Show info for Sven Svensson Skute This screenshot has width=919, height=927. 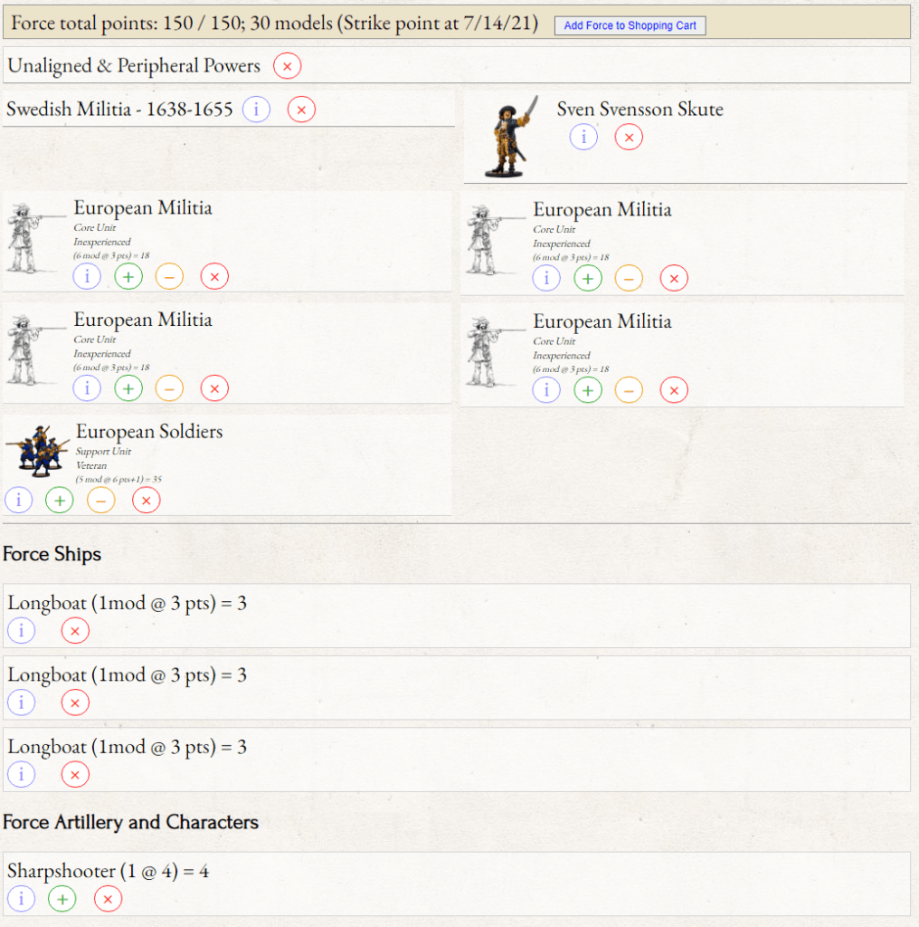583,137
